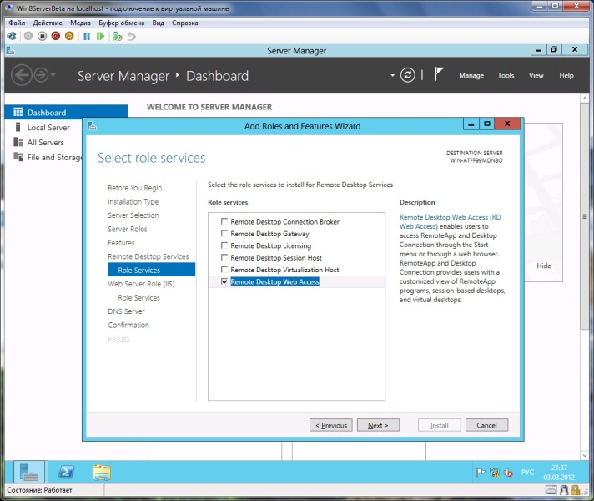The height and width of the screenshot is (501, 594).
Task: Click Cancel to exit the wizard
Action: [486, 425]
